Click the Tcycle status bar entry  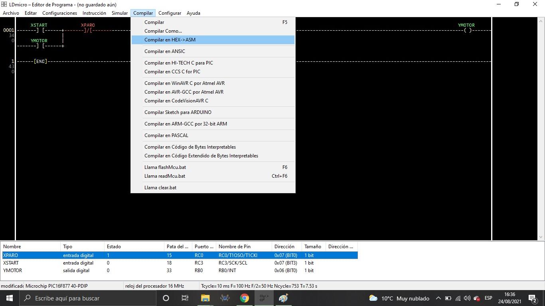point(259,286)
